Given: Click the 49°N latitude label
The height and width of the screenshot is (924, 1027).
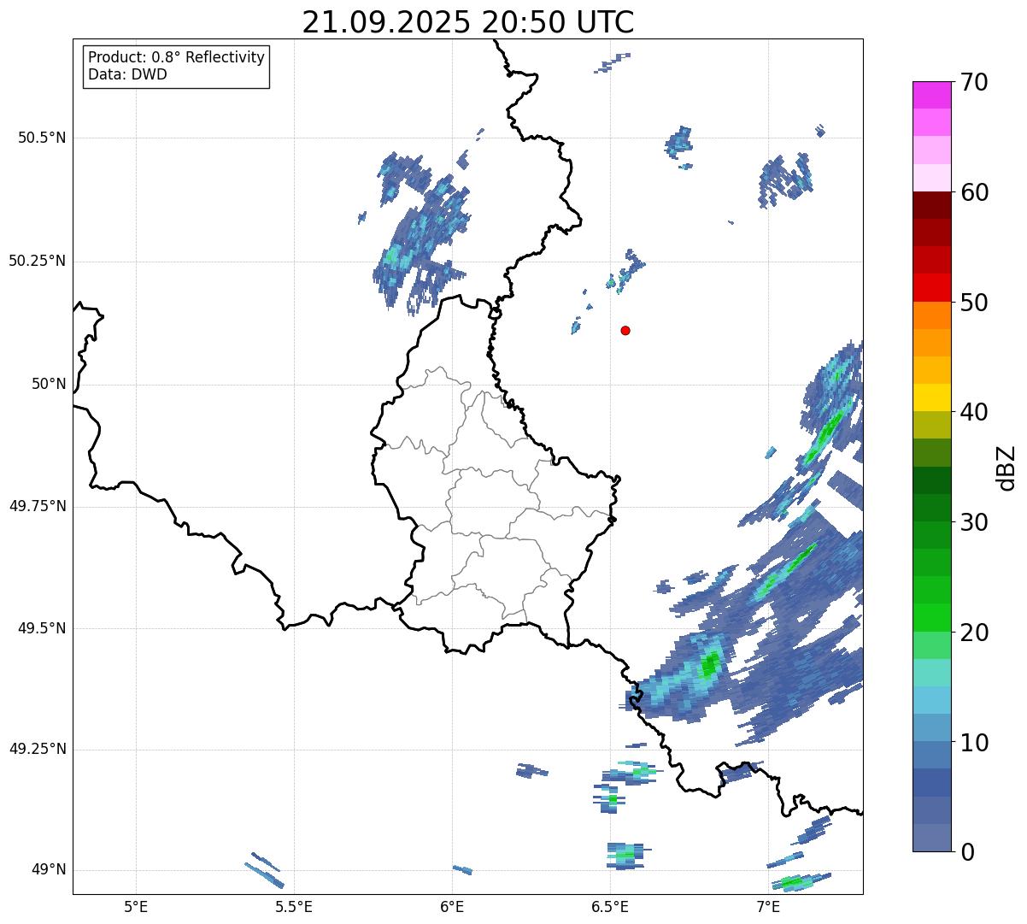Looking at the screenshot, I should [x=49, y=870].
